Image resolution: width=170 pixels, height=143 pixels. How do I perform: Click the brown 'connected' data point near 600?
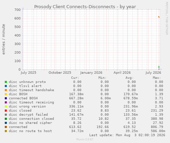coord(159,17)
